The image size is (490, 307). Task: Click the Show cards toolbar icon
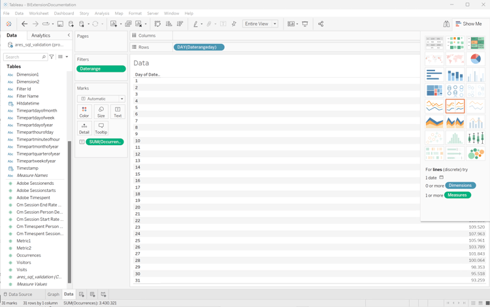coord(291,24)
